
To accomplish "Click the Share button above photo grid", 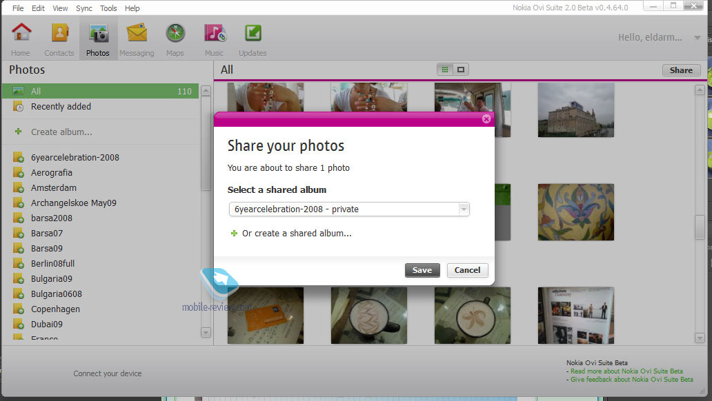I will pos(681,70).
